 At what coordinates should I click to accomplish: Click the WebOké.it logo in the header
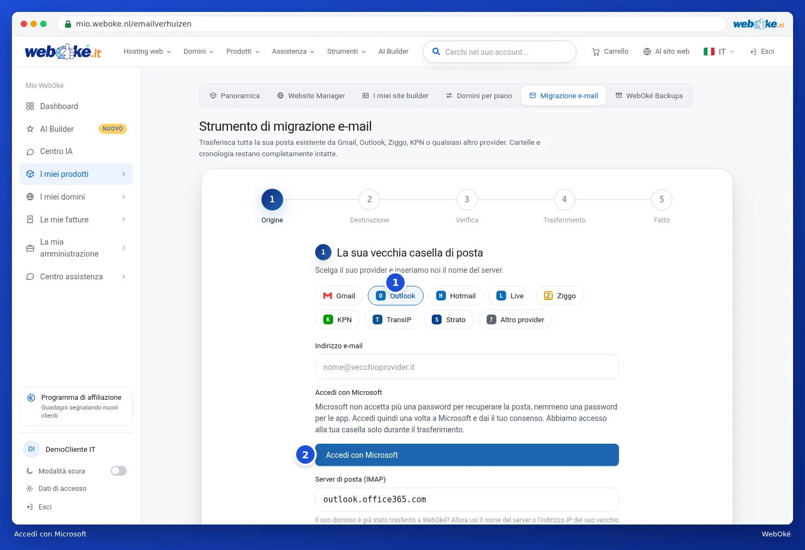pos(63,52)
